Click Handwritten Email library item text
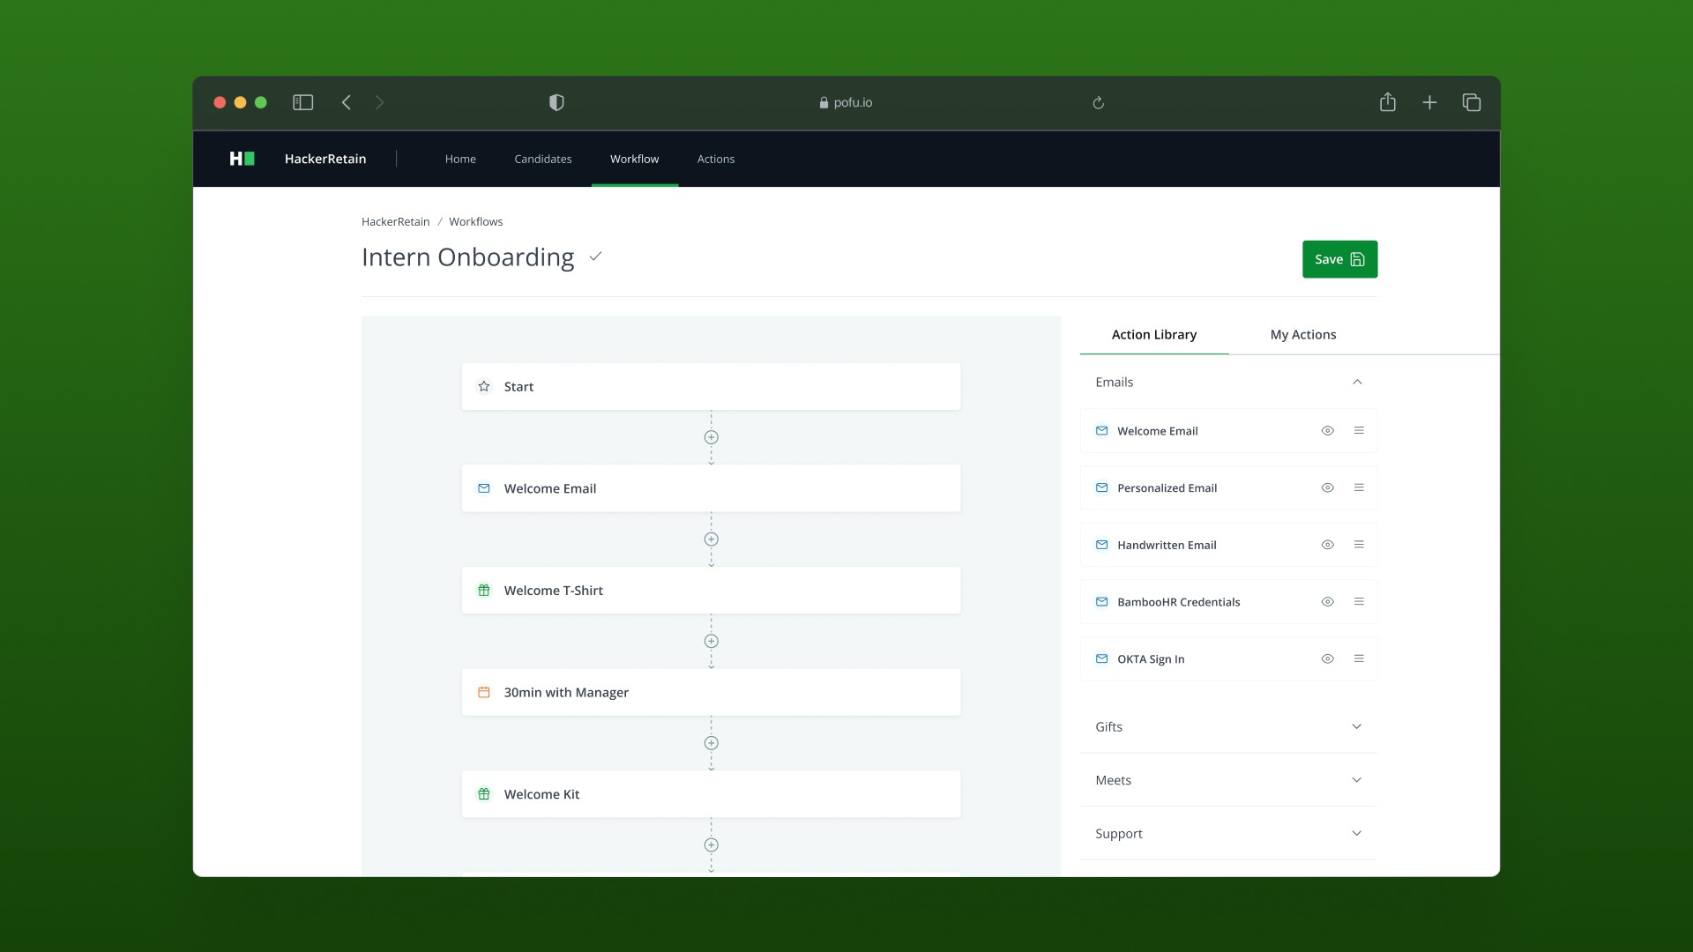The image size is (1693, 952). (1167, 545)
